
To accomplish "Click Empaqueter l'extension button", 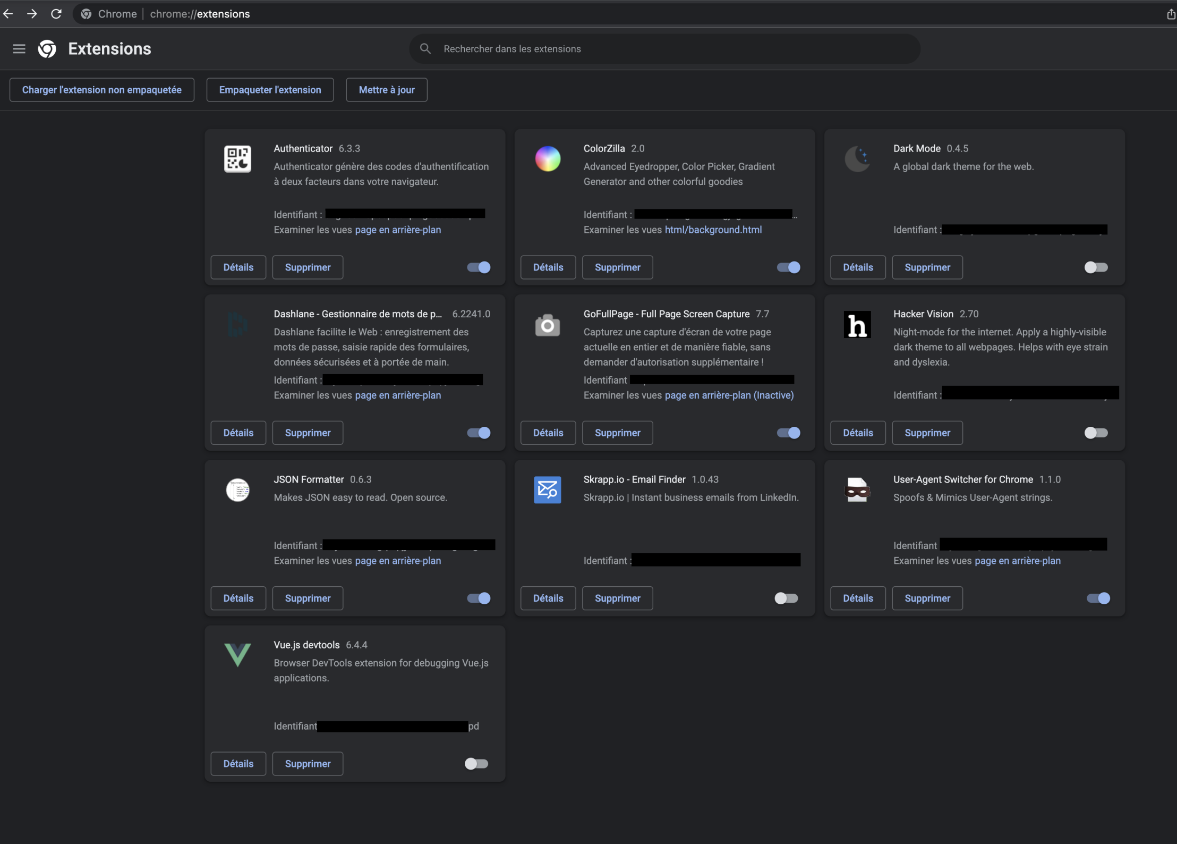I will [270, 90].
